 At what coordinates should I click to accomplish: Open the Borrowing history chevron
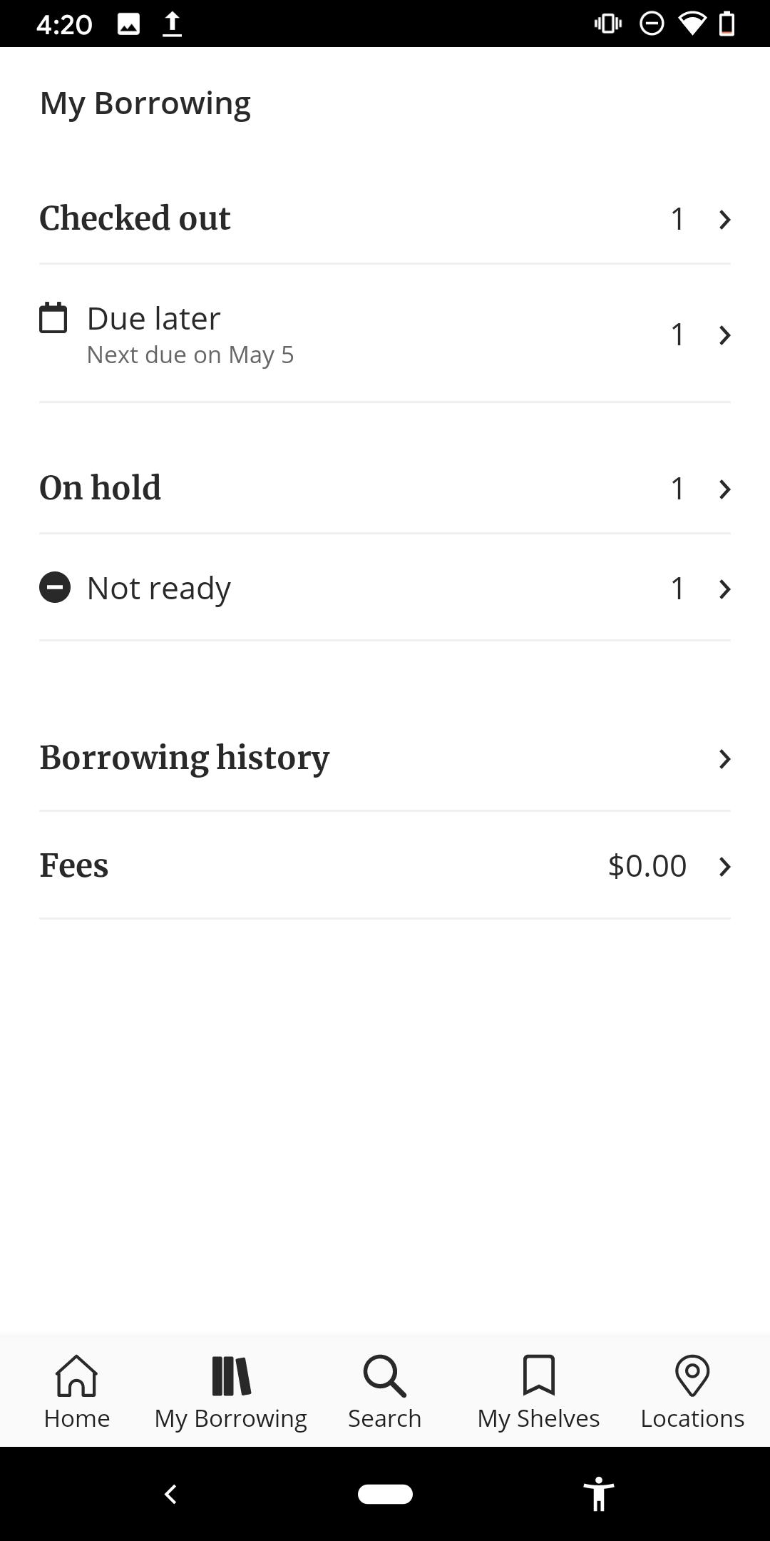pyautogui.click(x=724, y=758)
